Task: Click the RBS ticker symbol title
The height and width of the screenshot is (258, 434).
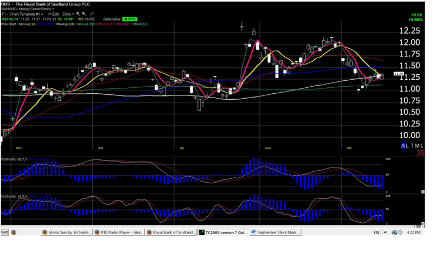Action: point(7,4)
